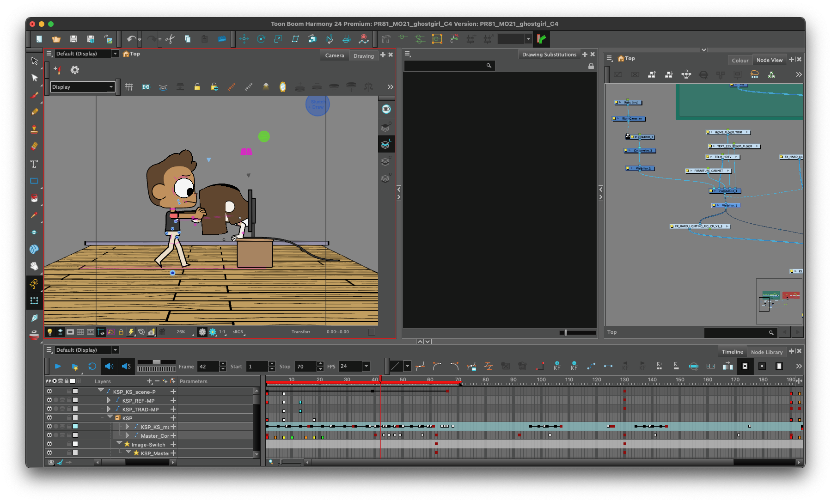Viewport: 831px width, 502px height.
Task: Click the Cut scissors icon
Action: (x=170, y=39)
